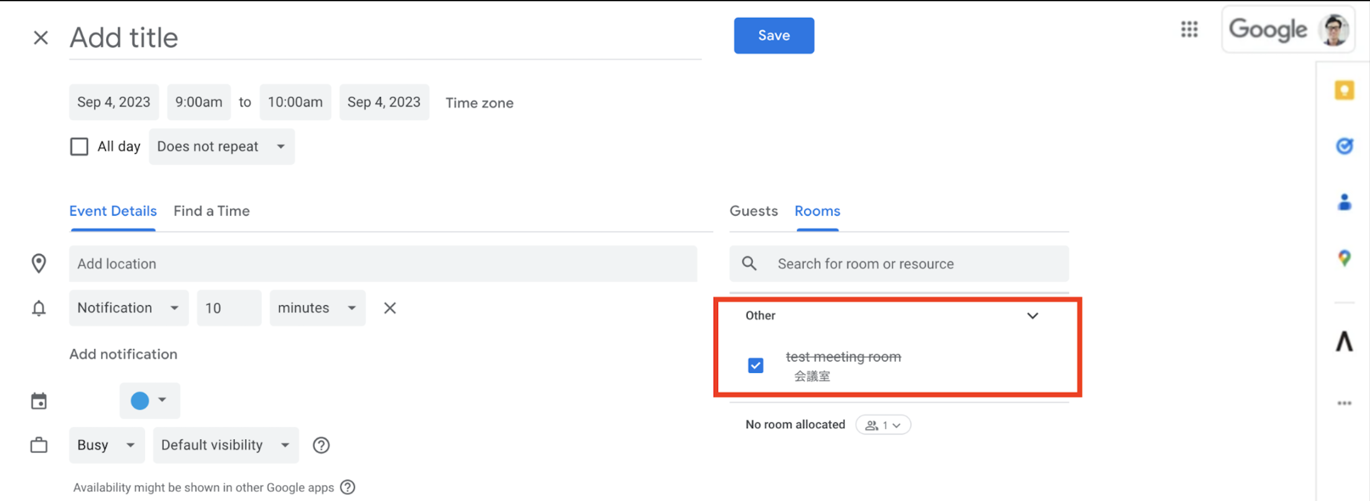Switch to the Guests tab
1370x501 pixels.
pos(753,210)
